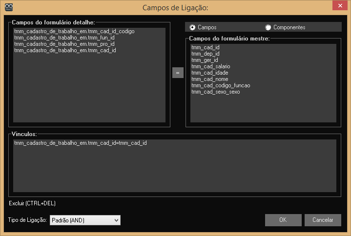
Task: Select tmm_pro_id in detail fields list
Action: coord(64,44)
